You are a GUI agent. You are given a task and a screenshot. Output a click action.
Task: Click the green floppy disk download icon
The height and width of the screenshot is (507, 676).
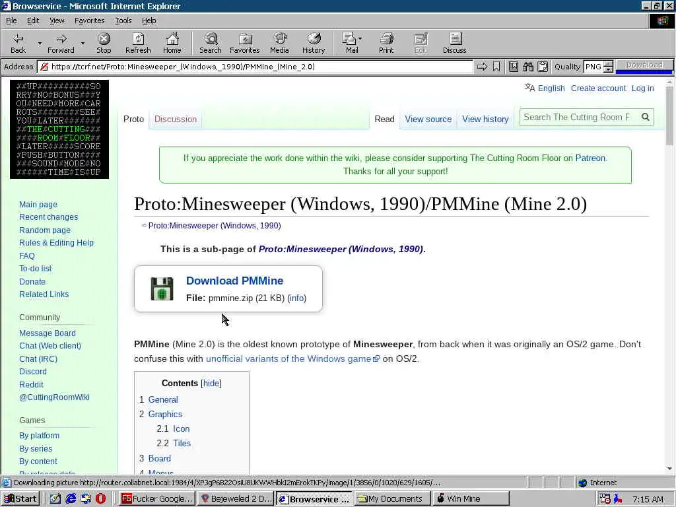162,288
